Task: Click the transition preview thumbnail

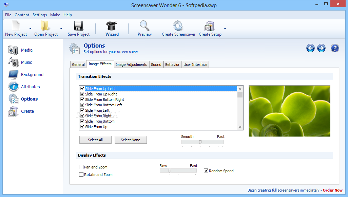Action: (x=289, y=111)
